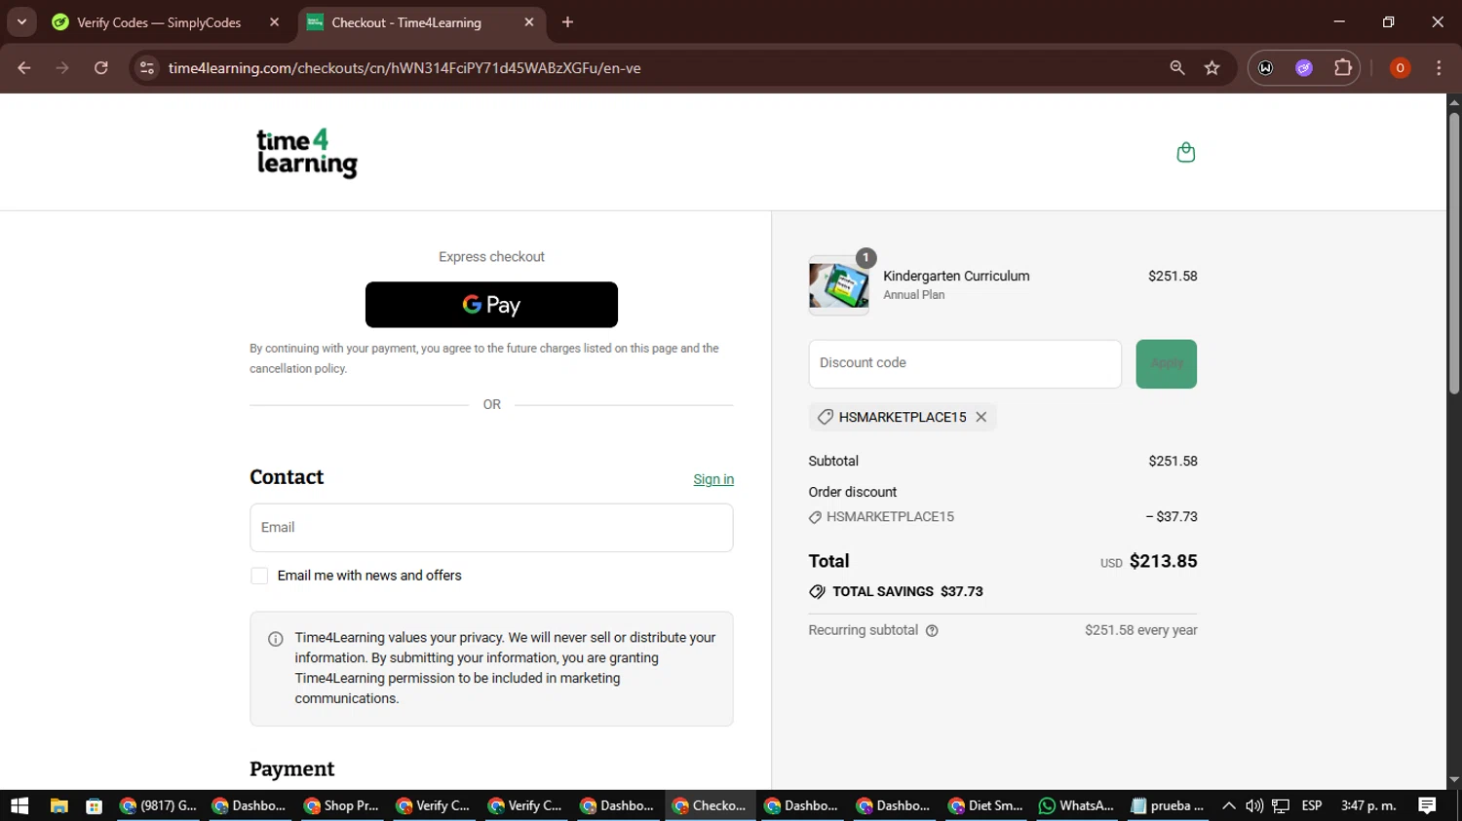Screen dimensions: 1462x821
Task: Remove the HSMARKETPLACE15 discount code
Action: tap(981, 417)
